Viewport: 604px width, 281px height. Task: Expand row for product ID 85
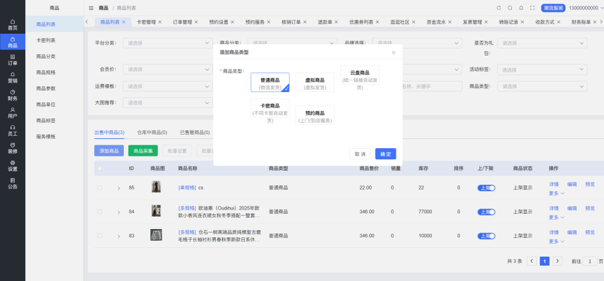(x=119, y=188)
